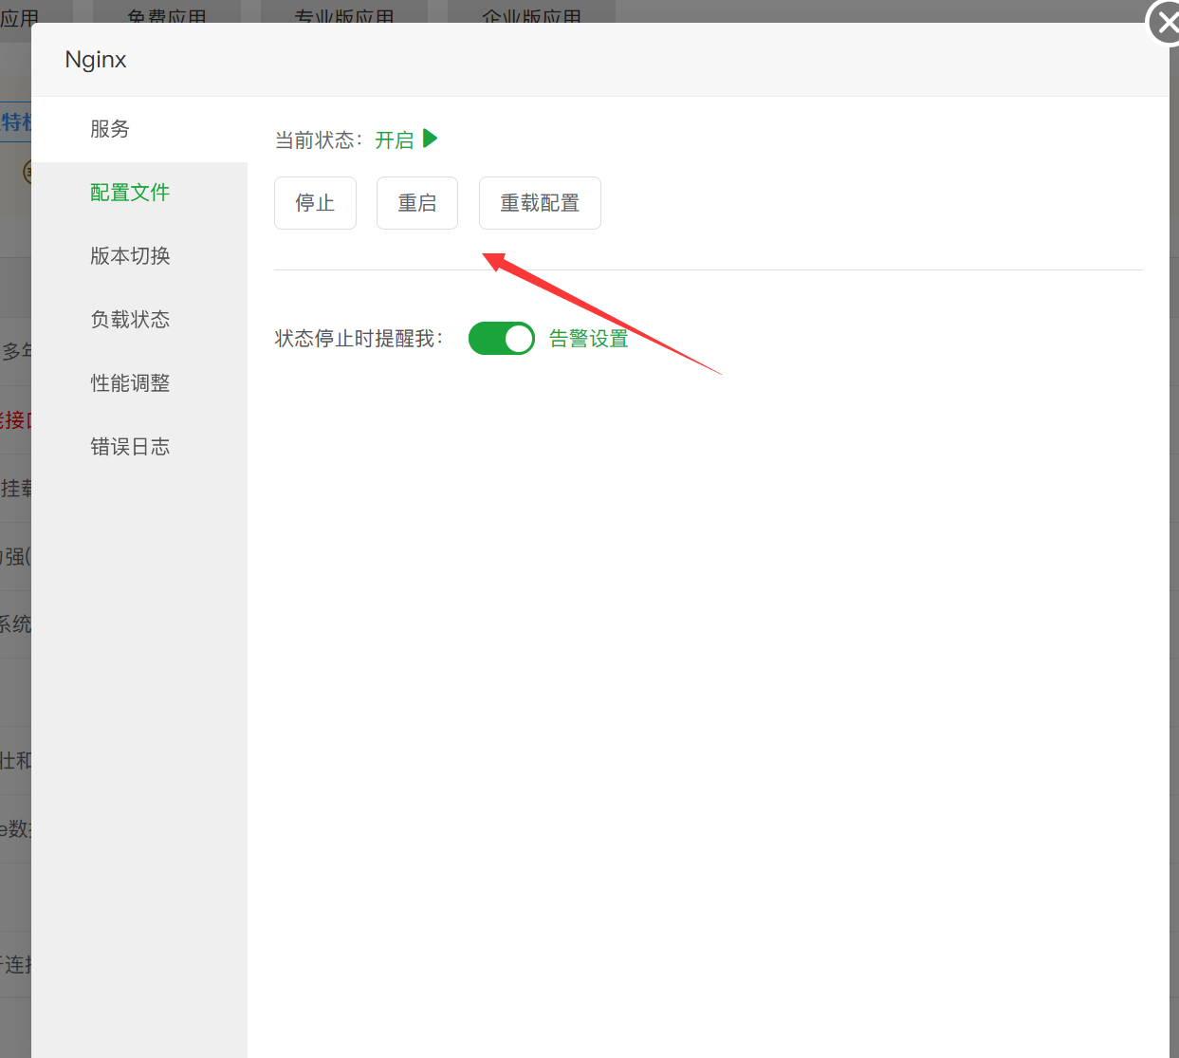Close the Nginx dialog with the X icon
The height and width of the screenshot is (1058, 1179).
[1166, 22]
